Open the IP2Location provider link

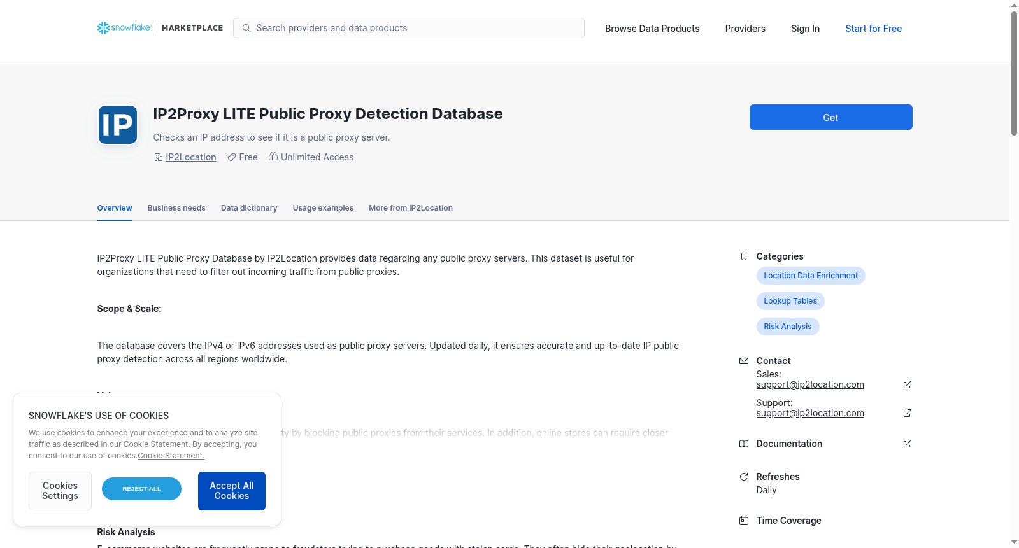pos(191,157)
